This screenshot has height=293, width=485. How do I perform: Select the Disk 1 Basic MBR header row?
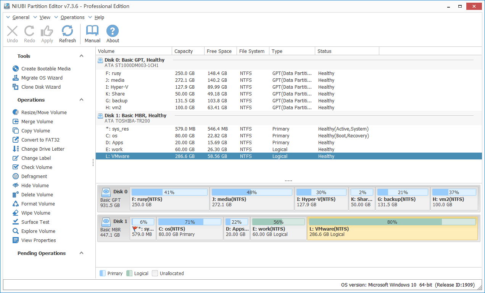(289, 118)
